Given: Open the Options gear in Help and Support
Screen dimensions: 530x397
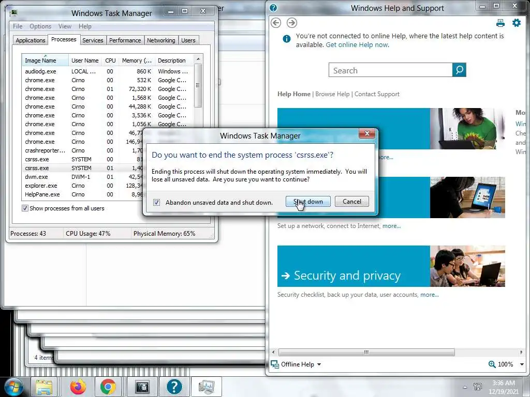Looking at the screenshot, I should [x=517, y=23].
